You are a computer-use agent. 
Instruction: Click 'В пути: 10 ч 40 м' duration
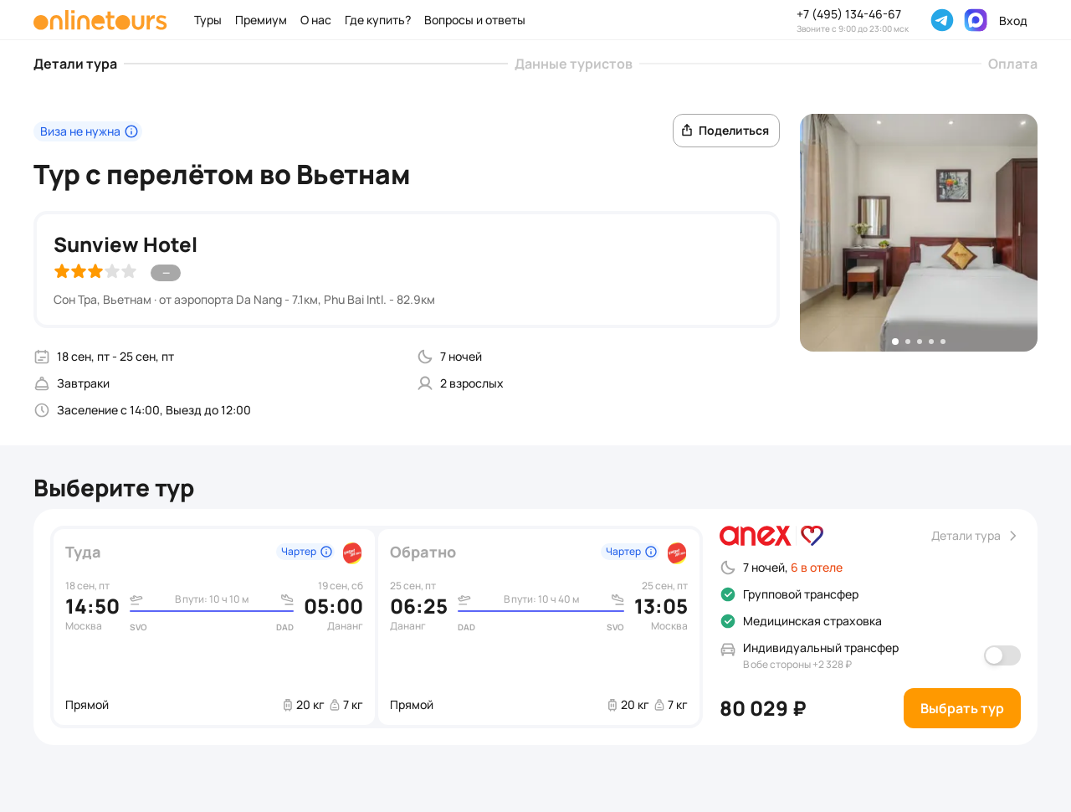point(541,599)
